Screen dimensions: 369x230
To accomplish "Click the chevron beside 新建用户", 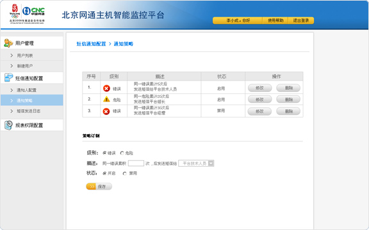I will pos(12,66).
